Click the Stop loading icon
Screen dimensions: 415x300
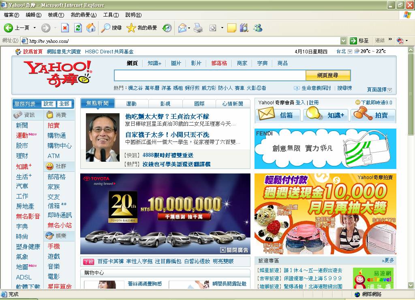coord(65,28)
